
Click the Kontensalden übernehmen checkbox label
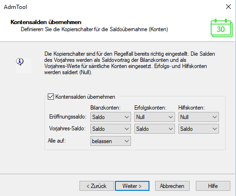coord(85,97)
